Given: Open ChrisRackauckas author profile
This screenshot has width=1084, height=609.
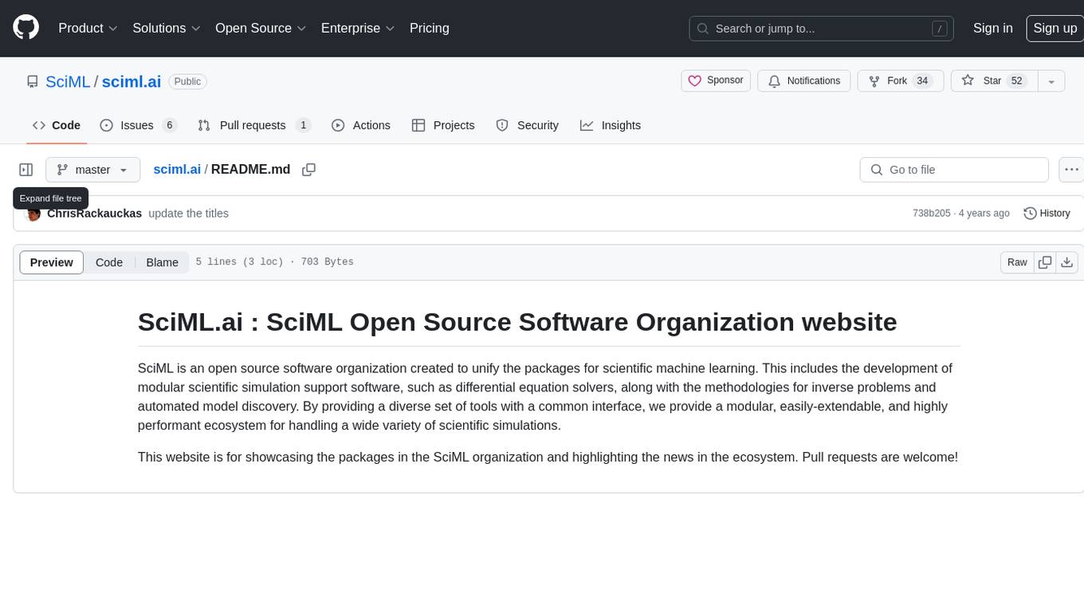Looking at the screenshot, I should point(95,214).
